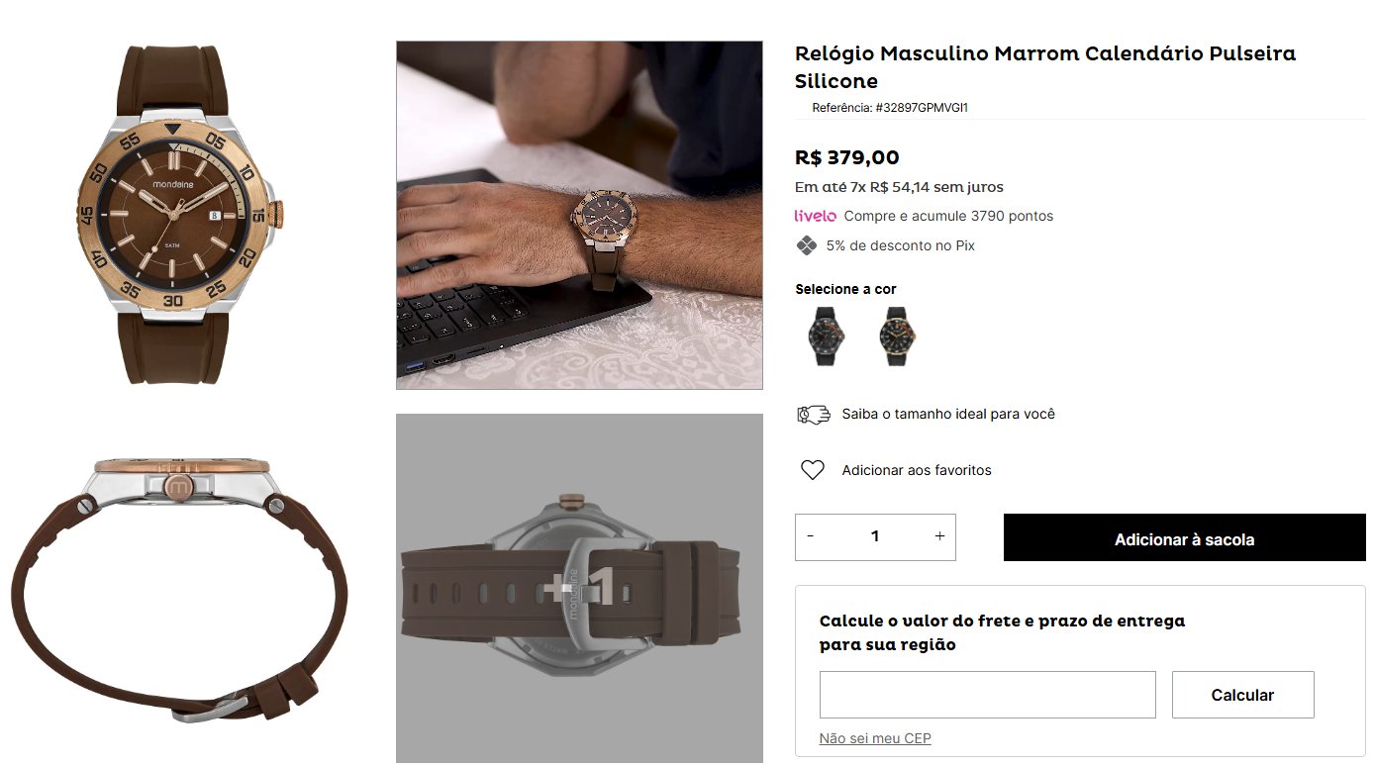Open the front view watch image
The height and width of the screenshot is (766, 1375).
[175, 215]
